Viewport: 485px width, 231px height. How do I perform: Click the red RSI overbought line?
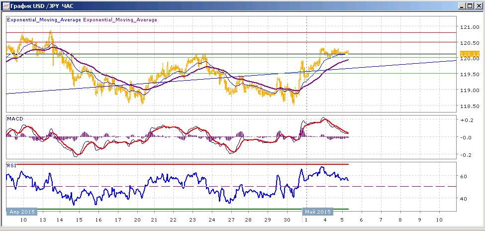178,164
